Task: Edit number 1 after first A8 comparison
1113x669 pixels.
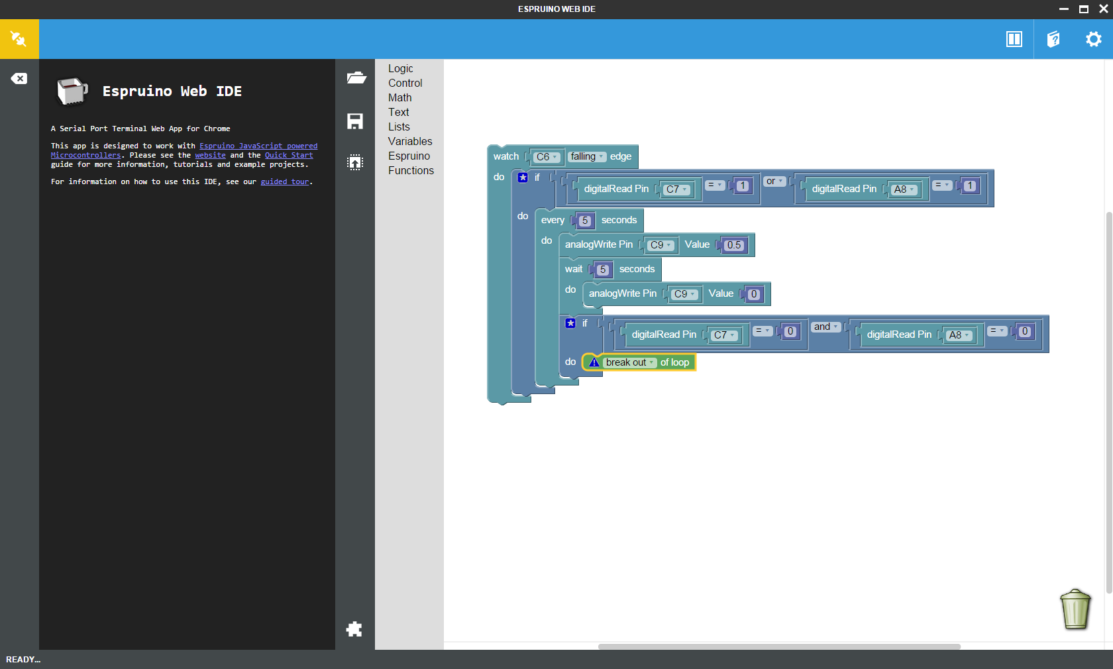Action: coord(970,186)
